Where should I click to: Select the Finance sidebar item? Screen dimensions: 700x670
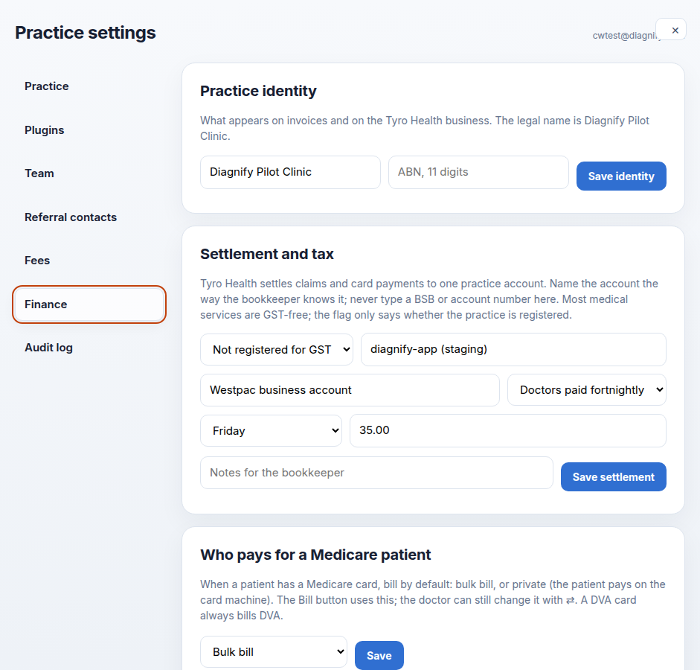[x=89, y=304]
